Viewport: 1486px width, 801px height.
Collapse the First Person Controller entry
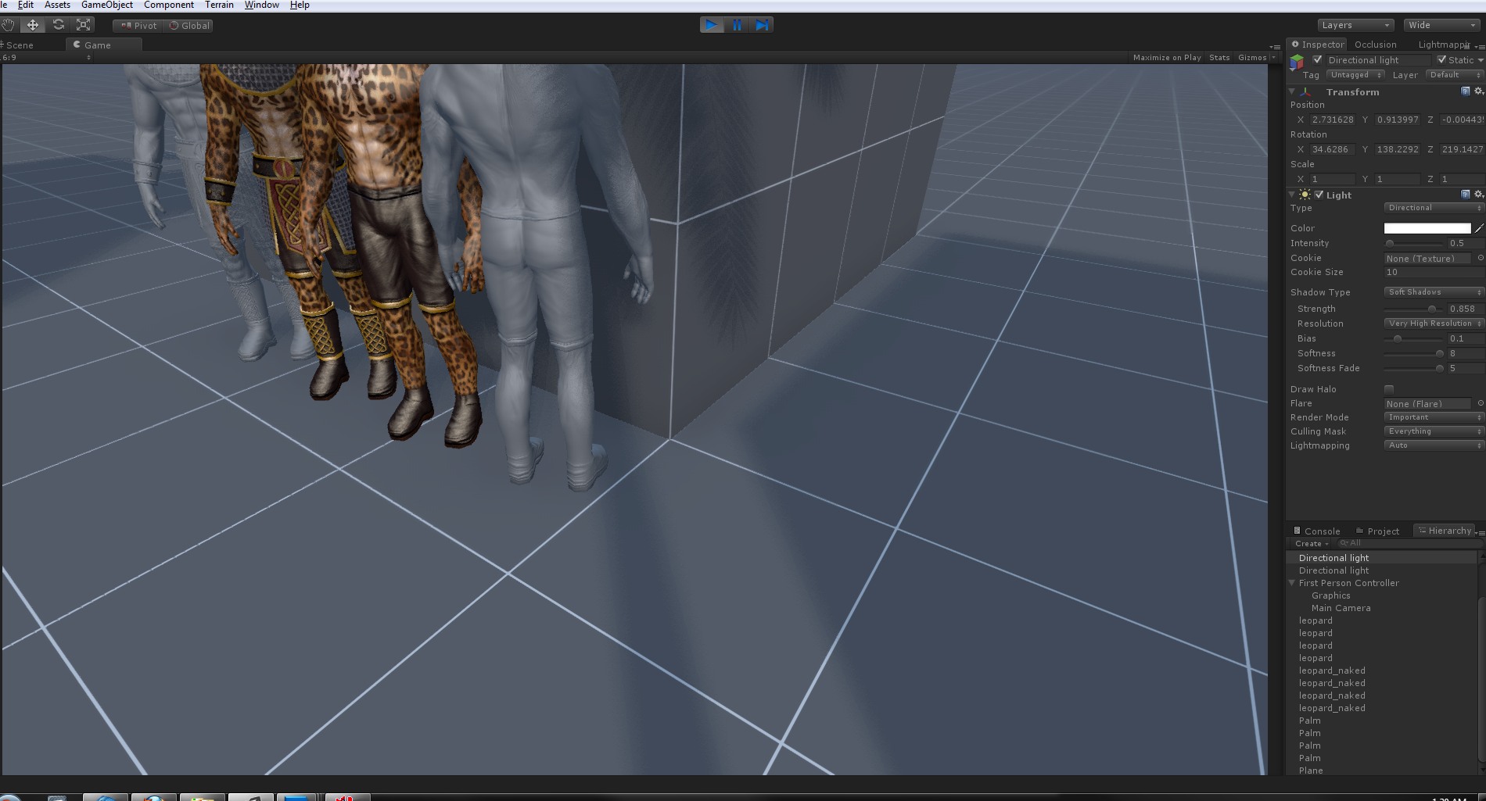tap(1291, 583)
